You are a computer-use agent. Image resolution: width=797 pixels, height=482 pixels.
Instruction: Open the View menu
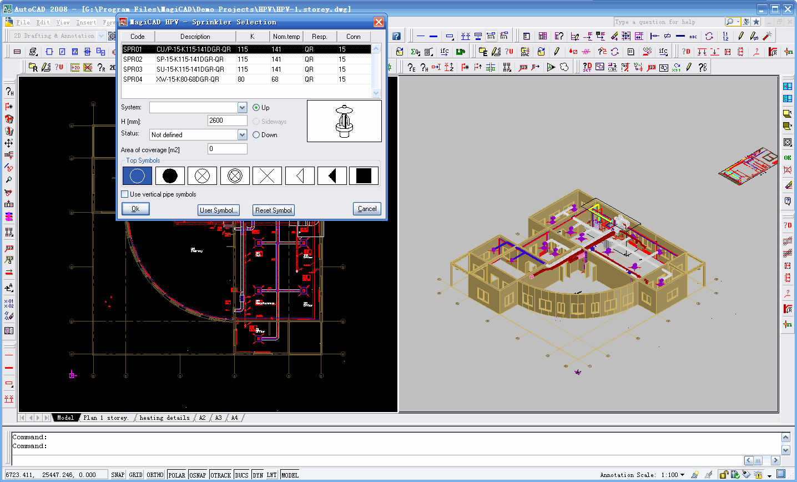[x=63, y=22]
